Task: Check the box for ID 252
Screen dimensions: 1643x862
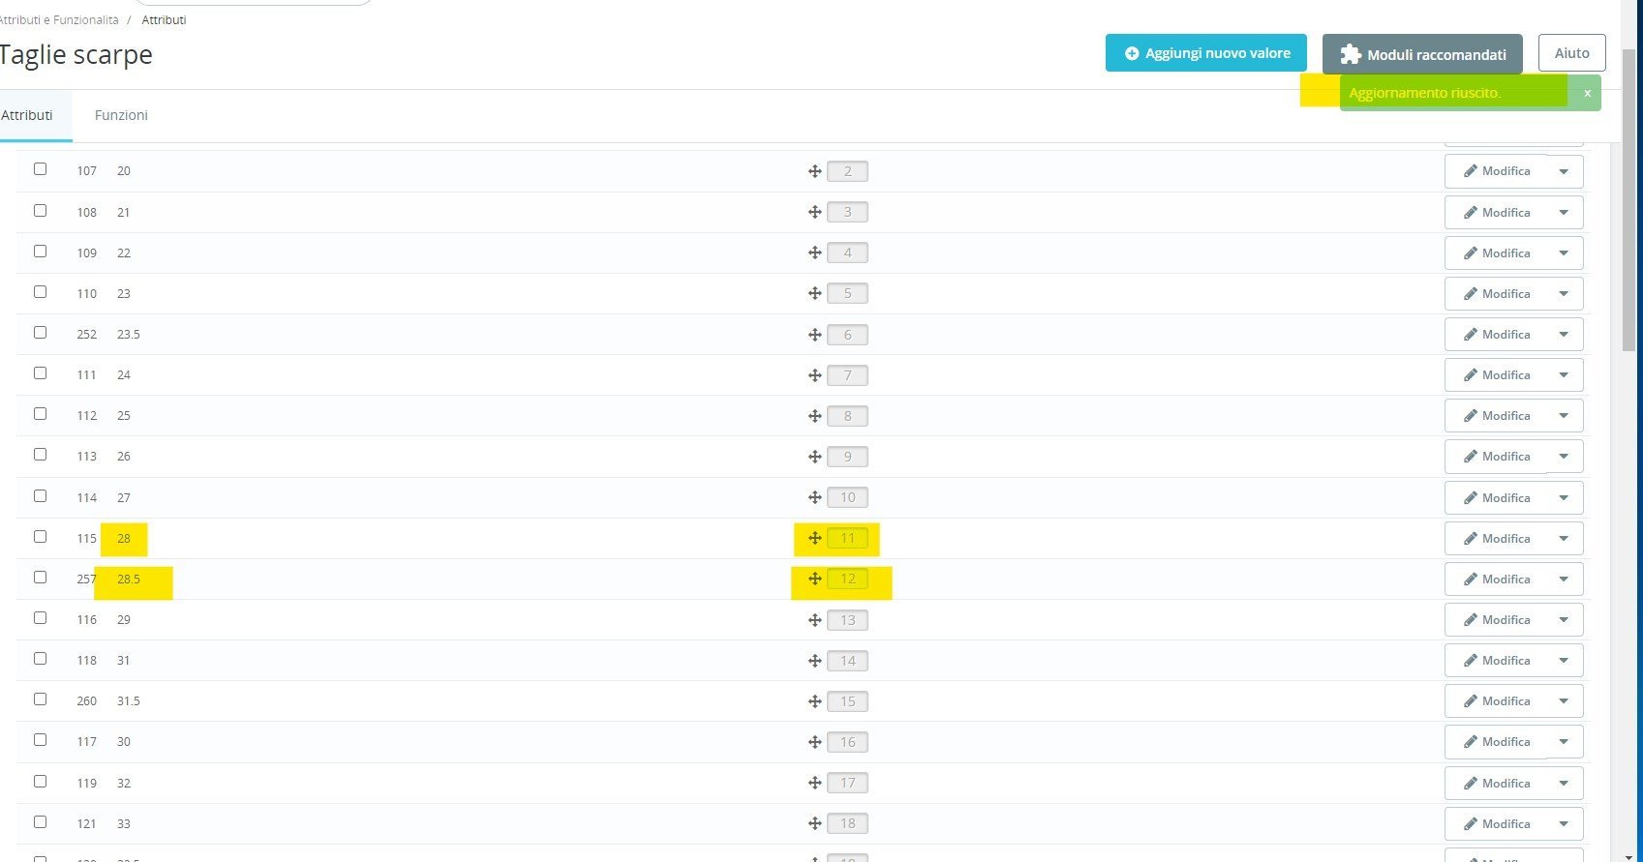Action: tap(40, 332)
